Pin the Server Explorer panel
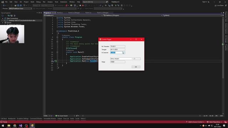Viewport: 228px width, 128px height. [39, 13]
